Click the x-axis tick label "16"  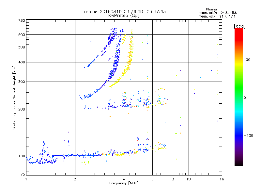coord(222,179)
